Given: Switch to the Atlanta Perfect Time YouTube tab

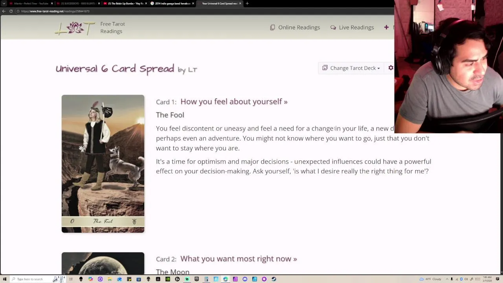Looking at the screenshot, I should point(31,4).
